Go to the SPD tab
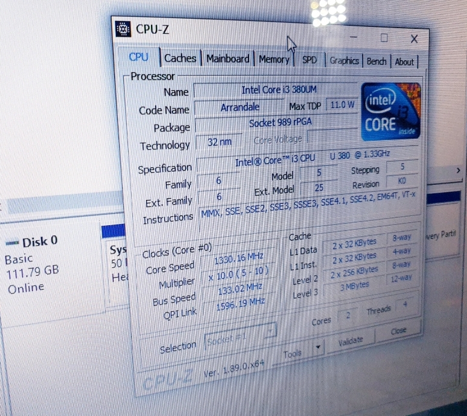This screenshot has height=416, width=467. (310, 60)
